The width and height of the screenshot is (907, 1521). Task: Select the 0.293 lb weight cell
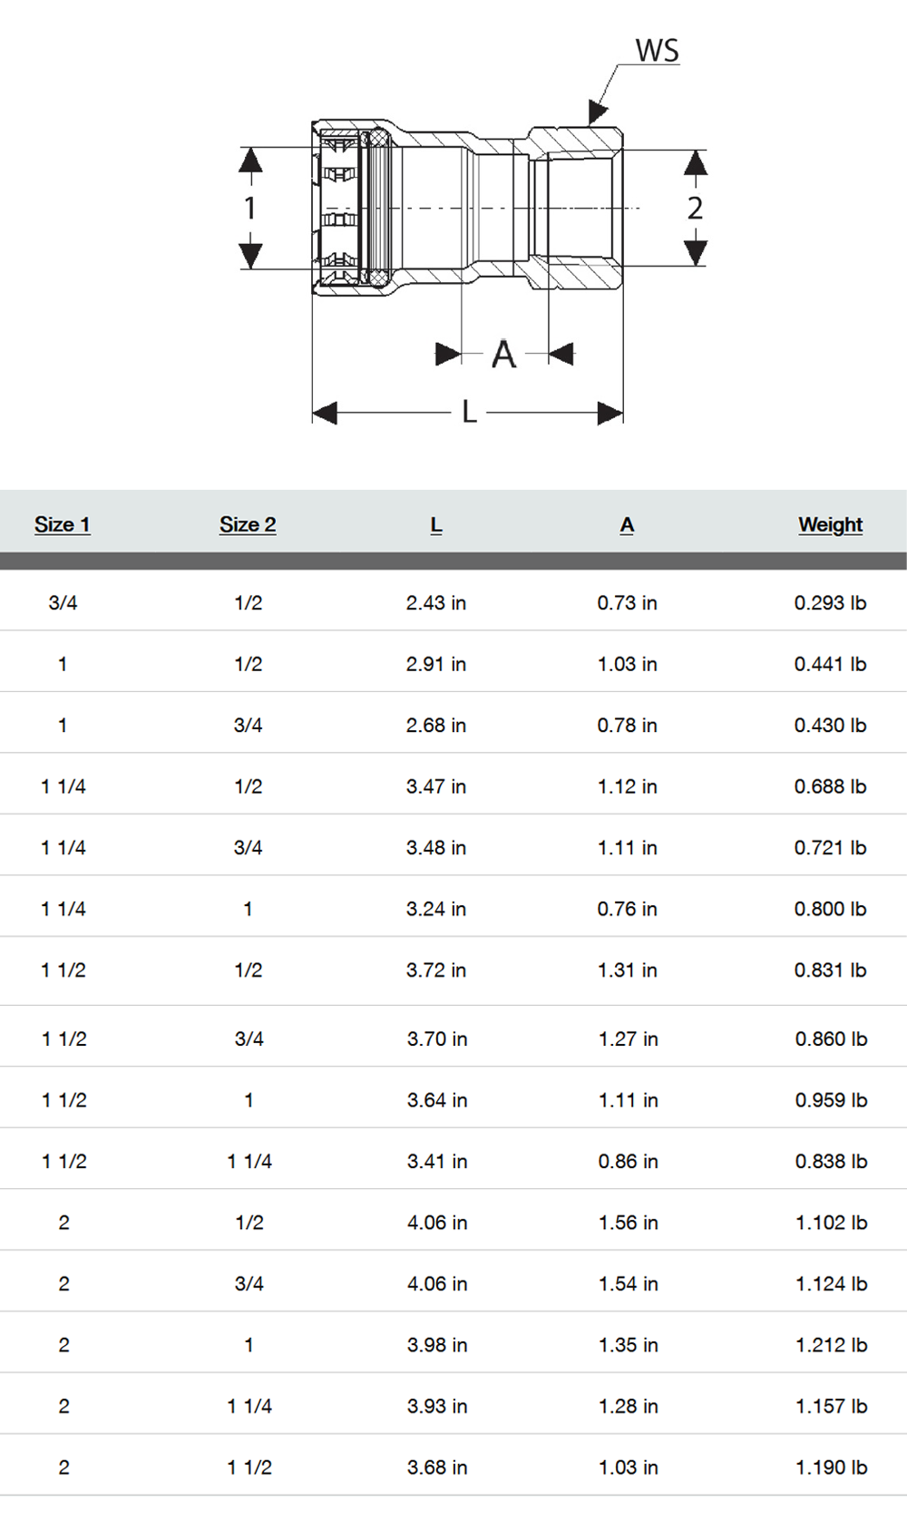[830, 602]
